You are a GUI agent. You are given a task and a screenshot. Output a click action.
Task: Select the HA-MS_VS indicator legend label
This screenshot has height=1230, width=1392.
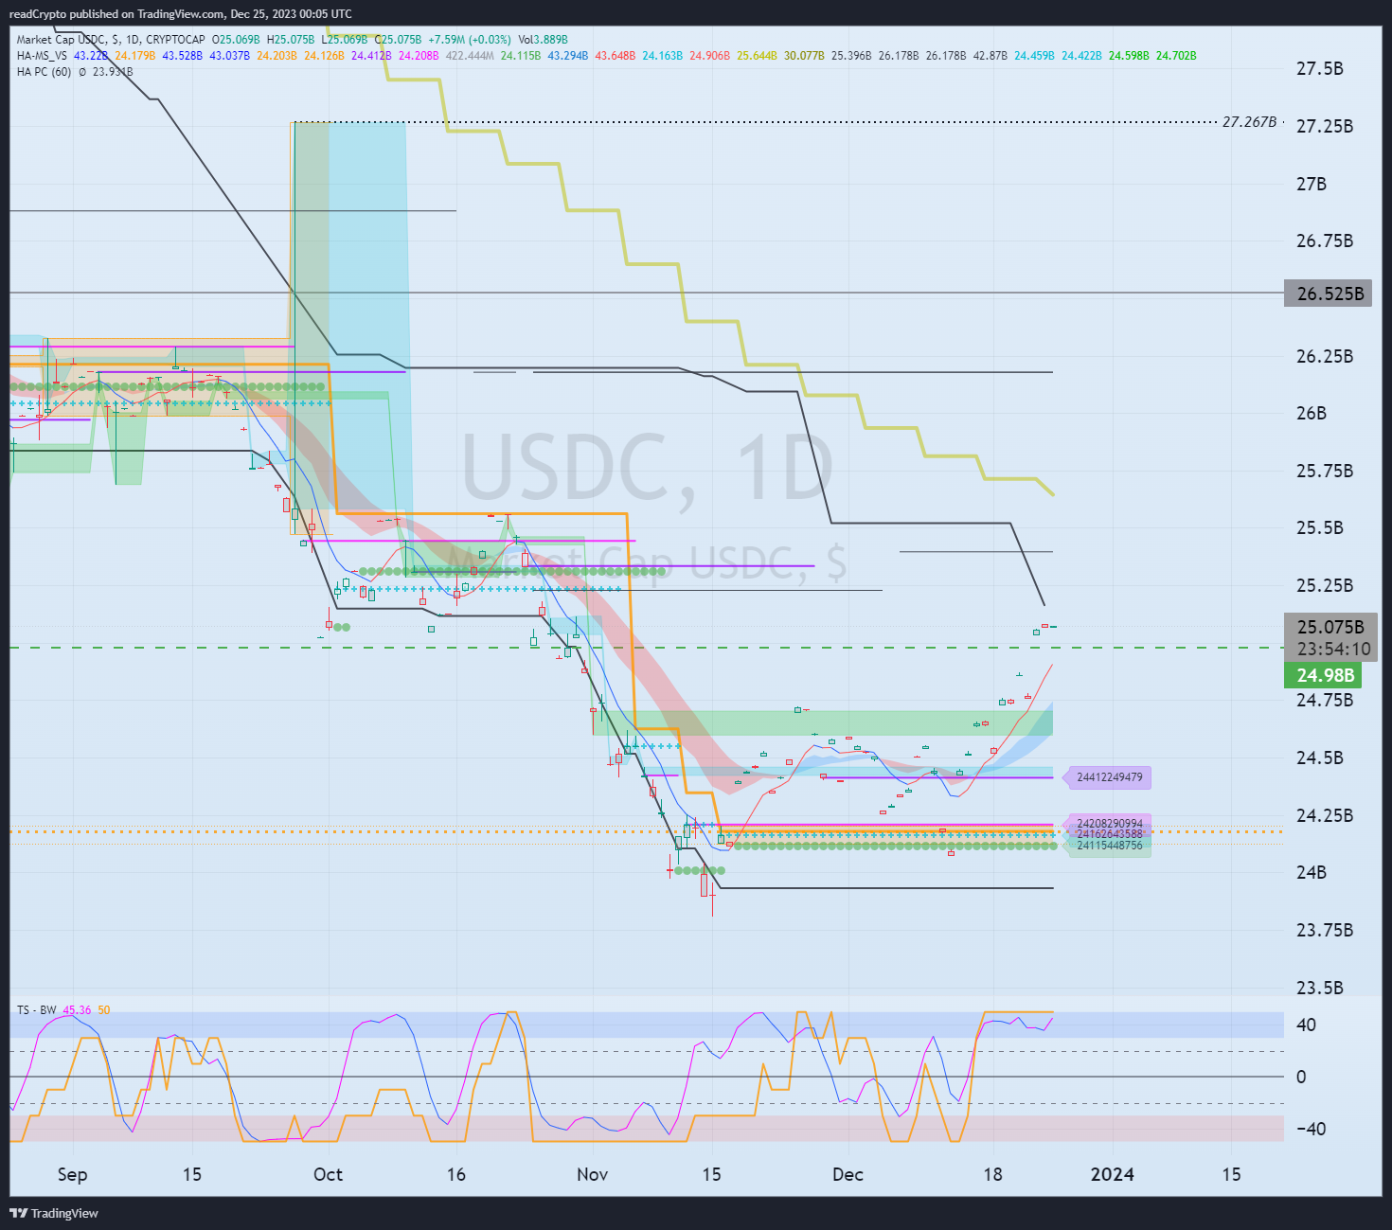(x=43, y=56)
